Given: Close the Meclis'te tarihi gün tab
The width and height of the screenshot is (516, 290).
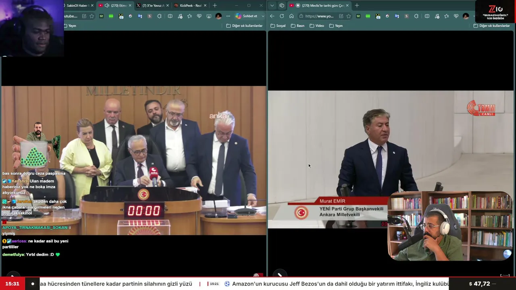Looking at the screenshot, I should pos(347,6).
